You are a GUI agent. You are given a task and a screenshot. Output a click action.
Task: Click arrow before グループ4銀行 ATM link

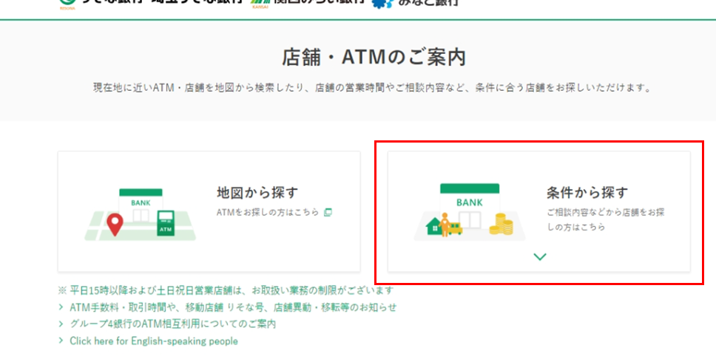(x=61, y=324)
